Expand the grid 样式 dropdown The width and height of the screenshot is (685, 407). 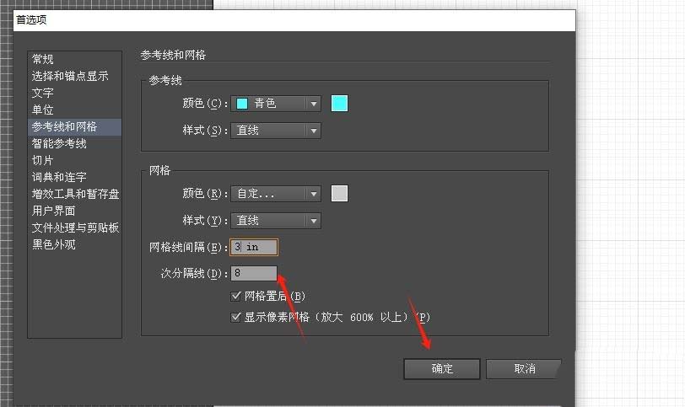(276, 221)
